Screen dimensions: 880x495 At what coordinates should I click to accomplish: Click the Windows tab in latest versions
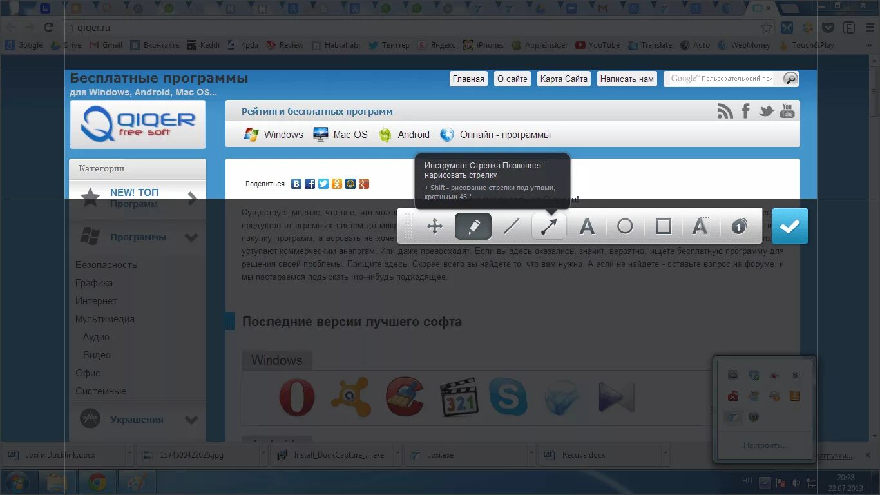click(x=277, y=360)
